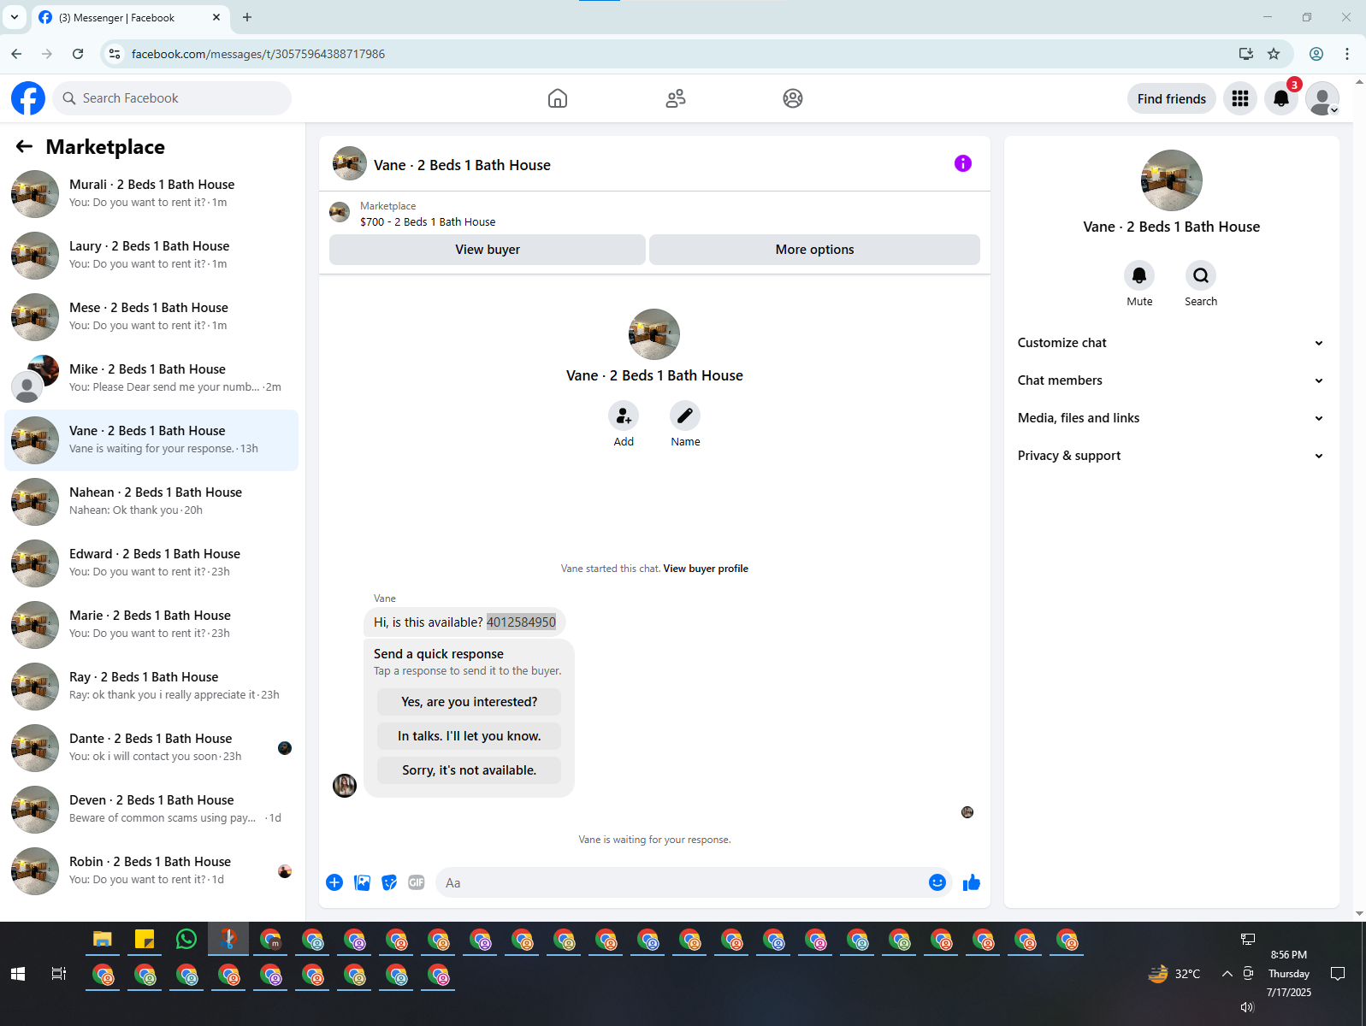Click the Add people icon in chat
Viewport: 1366px width, 1026px height.
(x=624, y=416)
